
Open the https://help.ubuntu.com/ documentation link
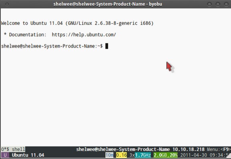tap(84, 35)
